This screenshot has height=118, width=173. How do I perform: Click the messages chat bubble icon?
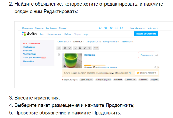pos(100,28)
